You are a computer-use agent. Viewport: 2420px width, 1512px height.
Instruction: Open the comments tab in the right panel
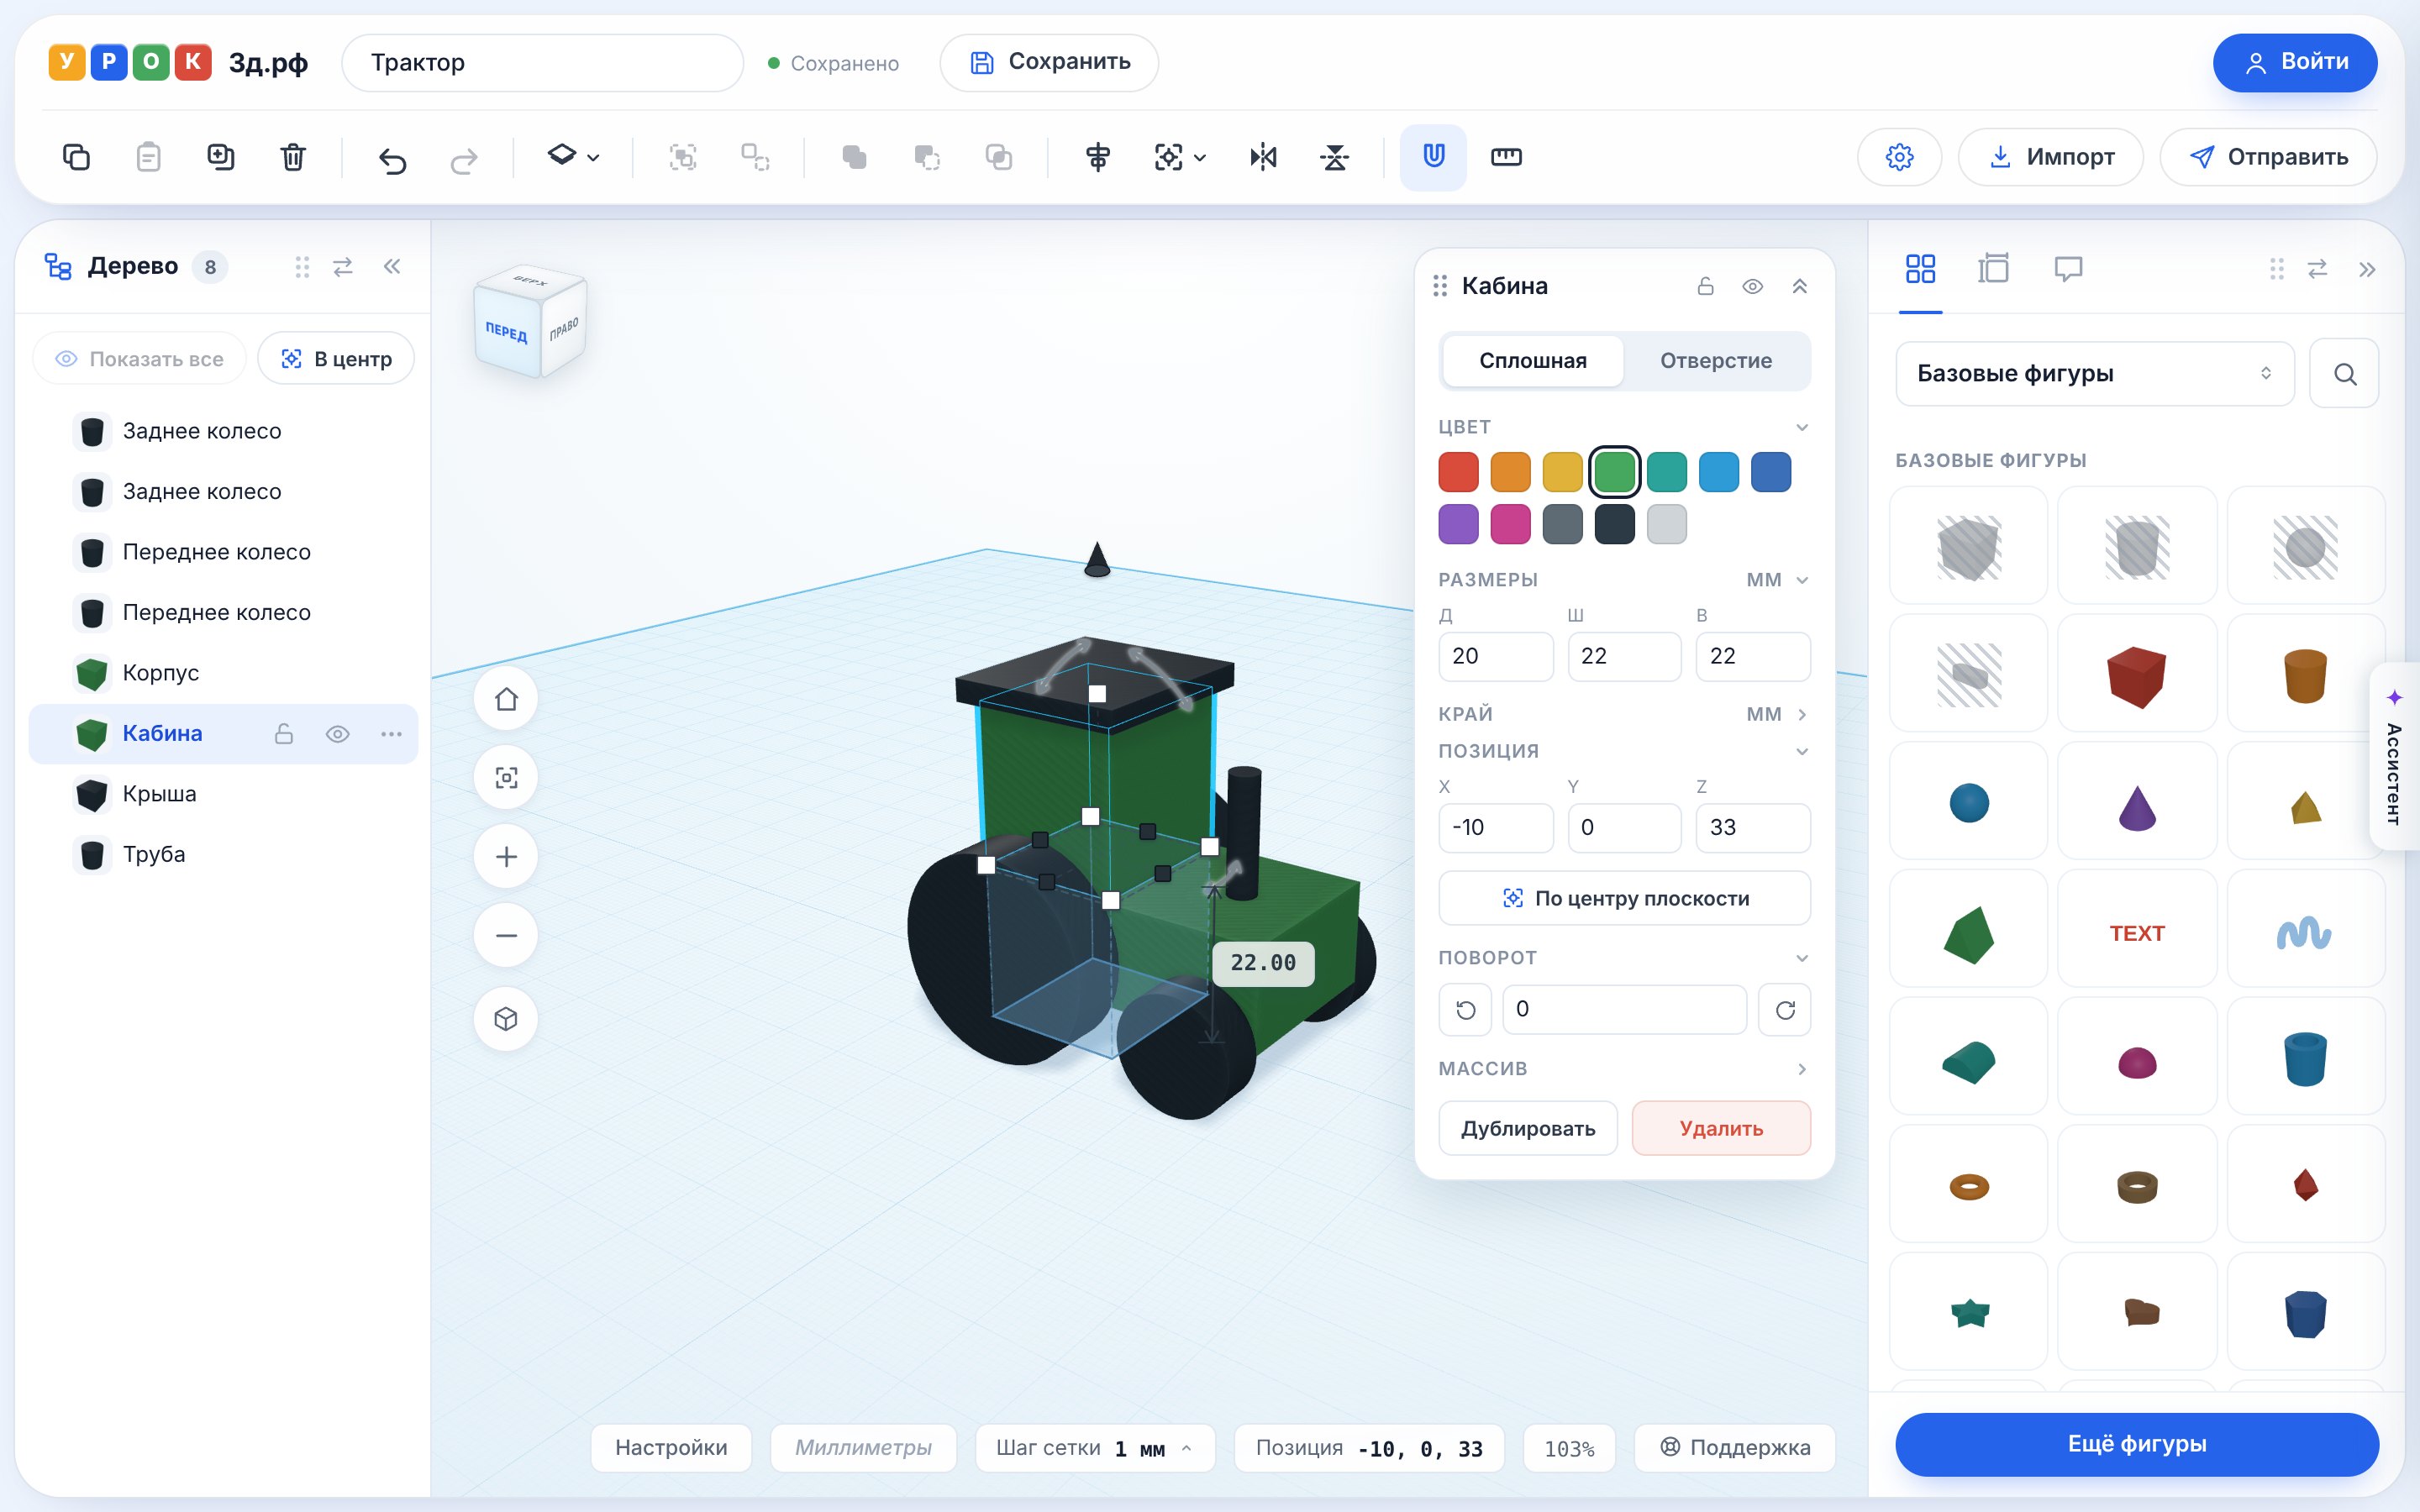pyautogui.click(x=2067, y=269)
